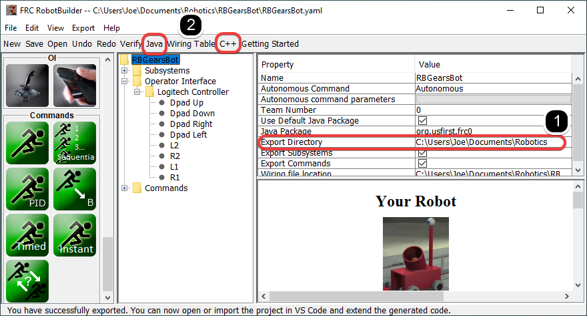Open Getting Started page

pyautogui.click(x=270, y=44)
